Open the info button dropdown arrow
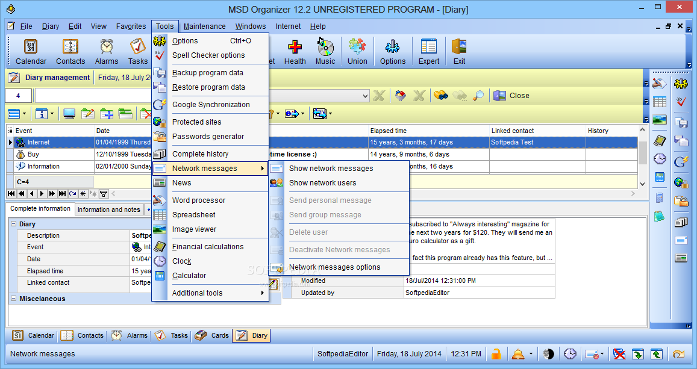The image size is (697, 369). coord(52,114)
